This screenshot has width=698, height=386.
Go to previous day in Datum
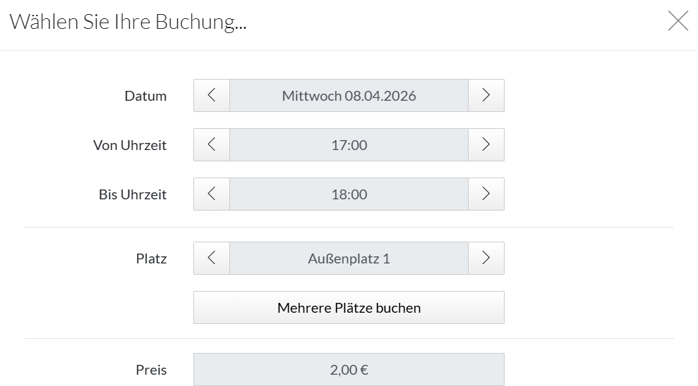coord(212,96)
